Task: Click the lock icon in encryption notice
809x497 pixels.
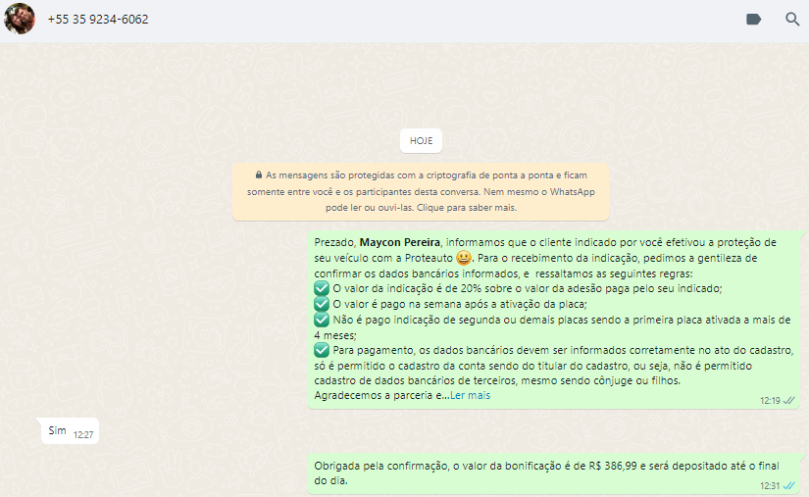Action: coord(258,173)
